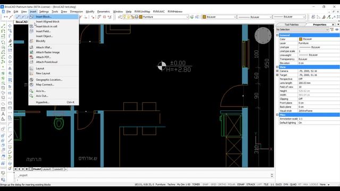Screen dimensions: 340x191
Task: Open the Furniture layer dropdown
Action: [187, 16]
